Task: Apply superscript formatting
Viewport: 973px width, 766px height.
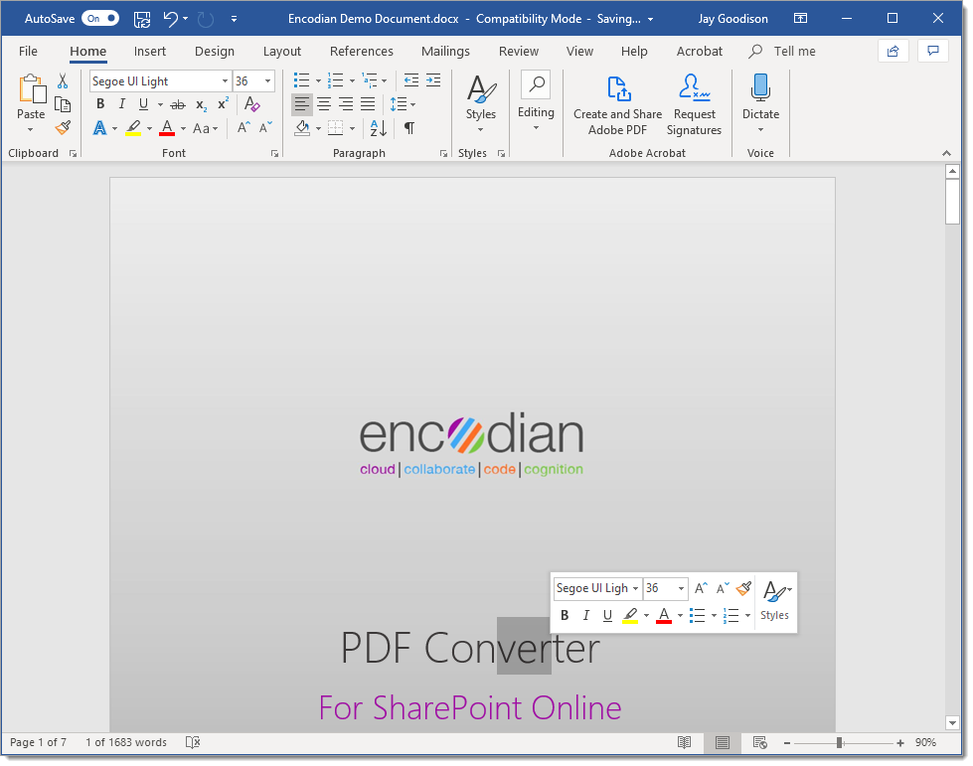Action: [223, 103]
